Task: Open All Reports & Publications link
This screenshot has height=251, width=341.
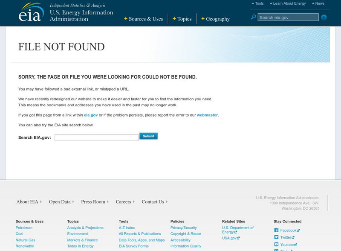Action: 140,233
